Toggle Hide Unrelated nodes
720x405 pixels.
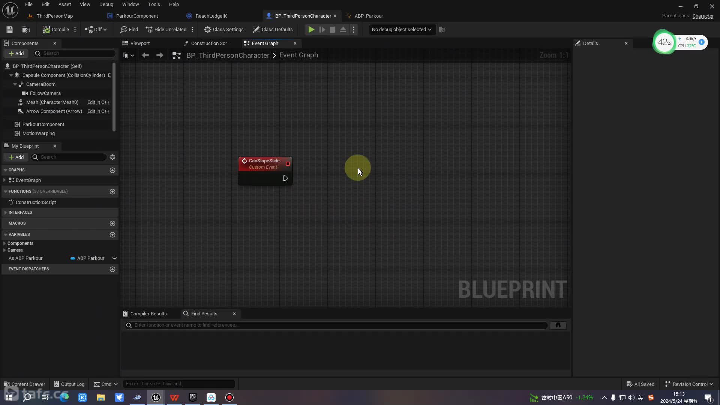166,30
